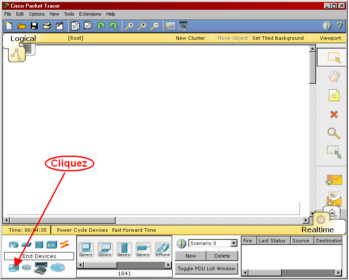Screen dimensions: 349x280
Task: Click the Network Information icon in the toolbar
Action: click(327, 26)
